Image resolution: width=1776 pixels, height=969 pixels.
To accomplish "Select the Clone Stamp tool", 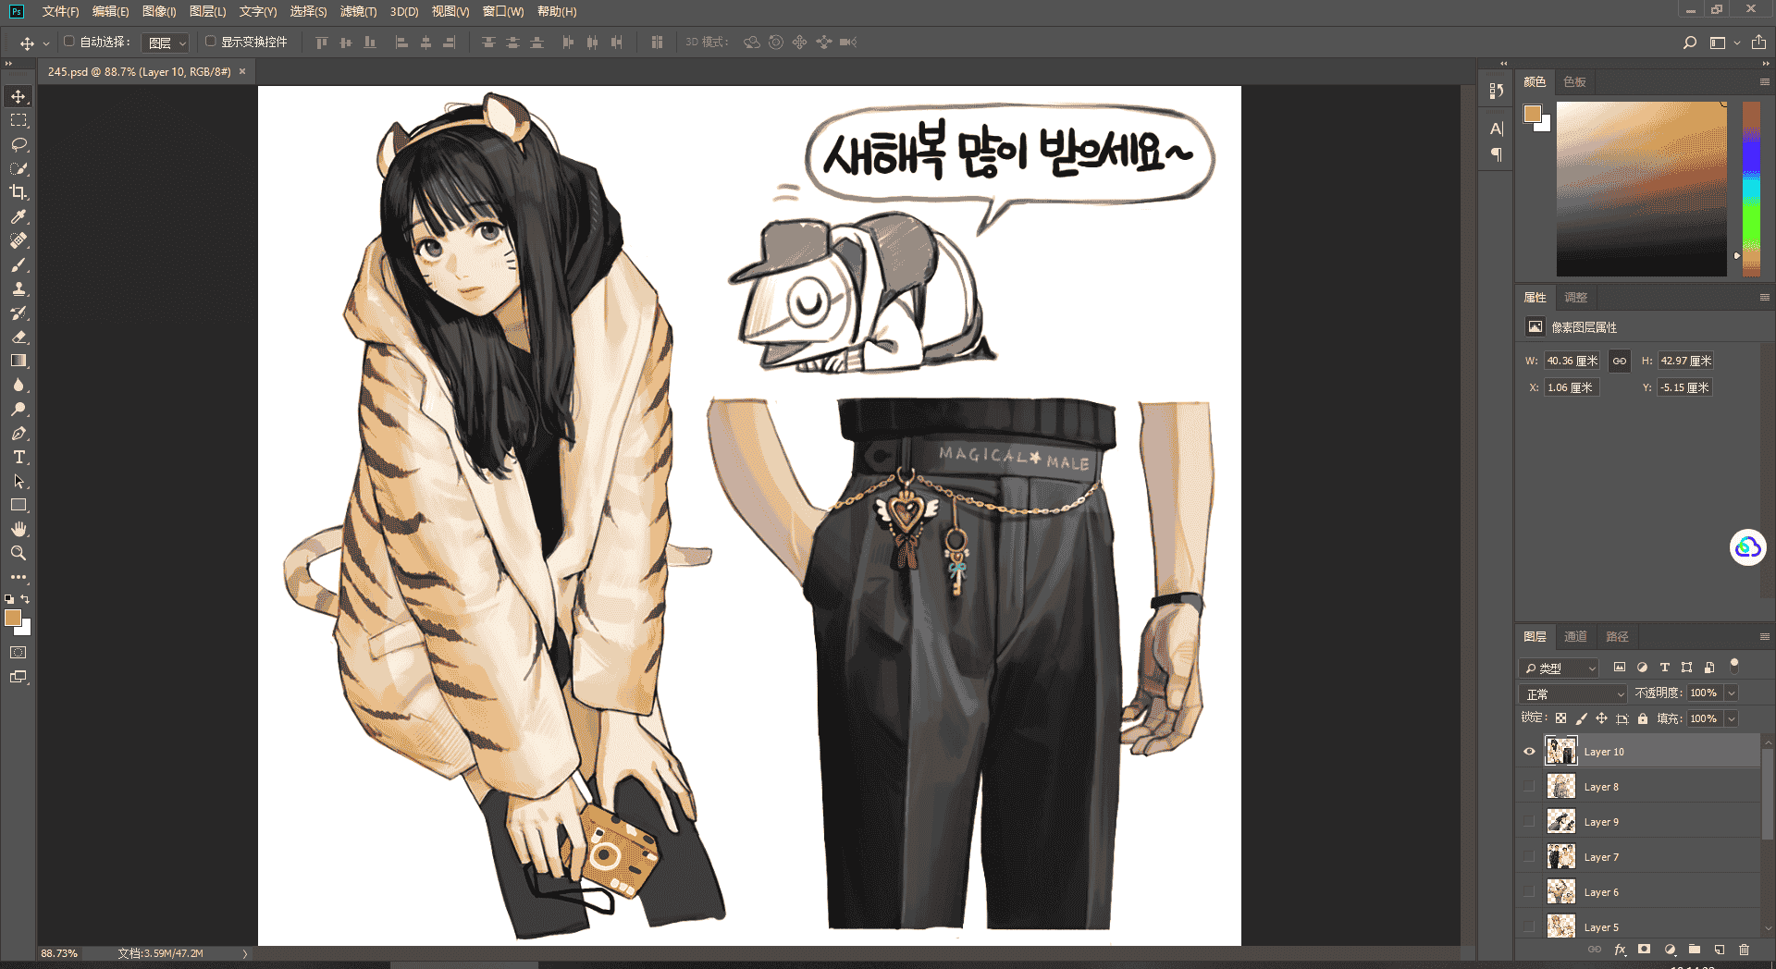I will pos(18,288).
